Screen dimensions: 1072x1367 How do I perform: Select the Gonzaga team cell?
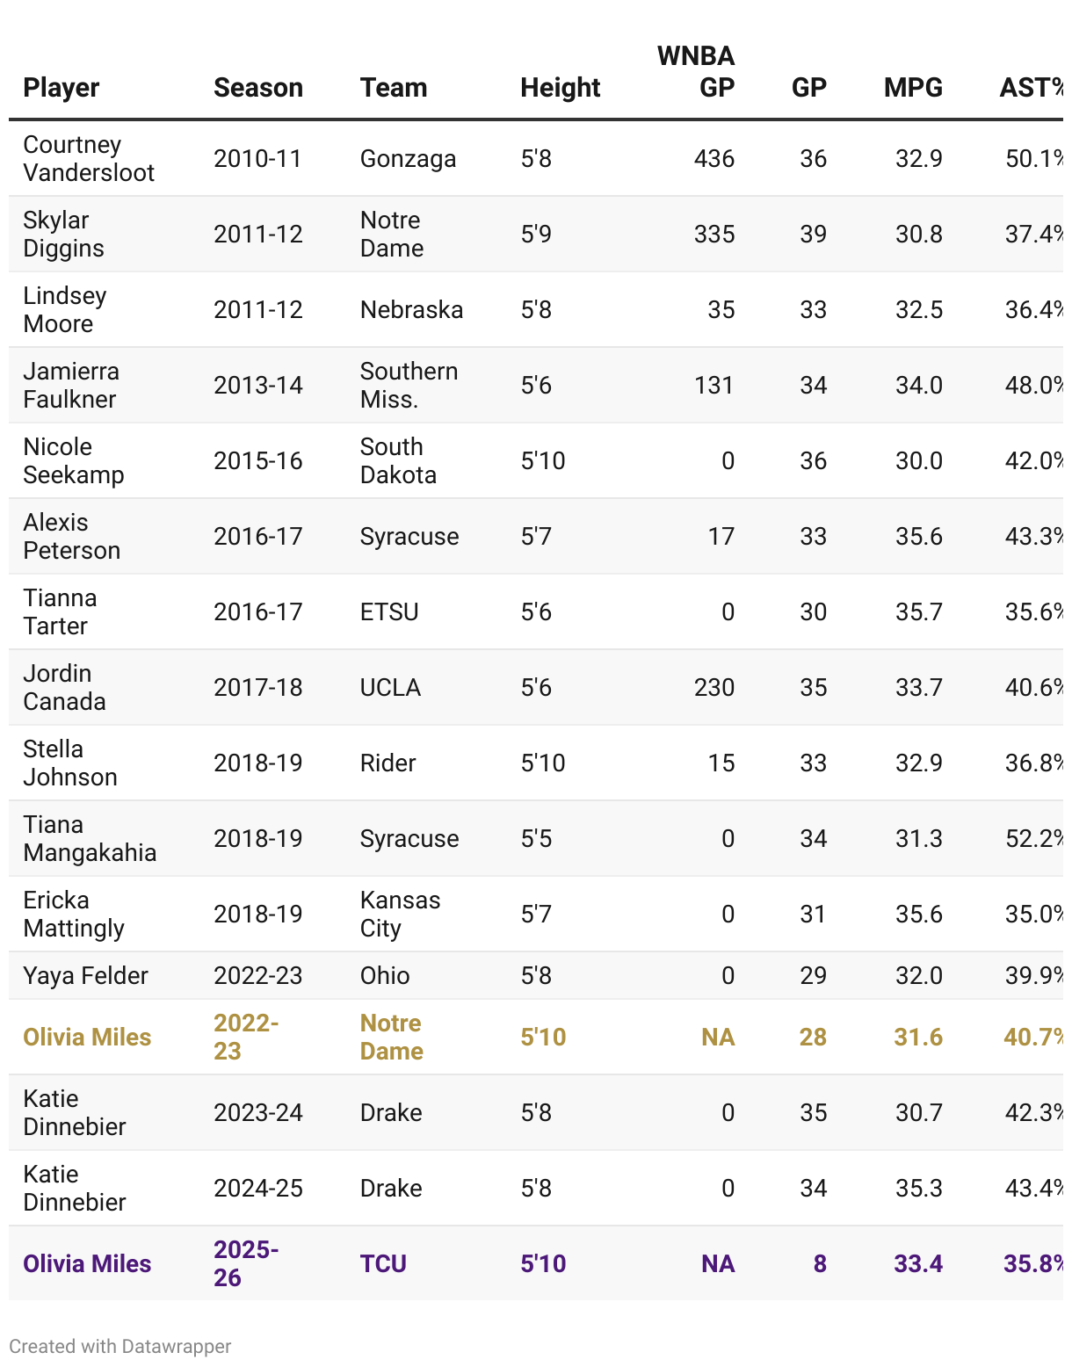(408, 159)
